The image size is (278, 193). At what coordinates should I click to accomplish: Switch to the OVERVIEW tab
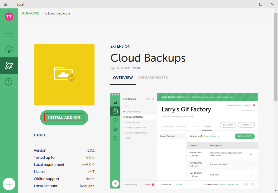tap(123, 78)
